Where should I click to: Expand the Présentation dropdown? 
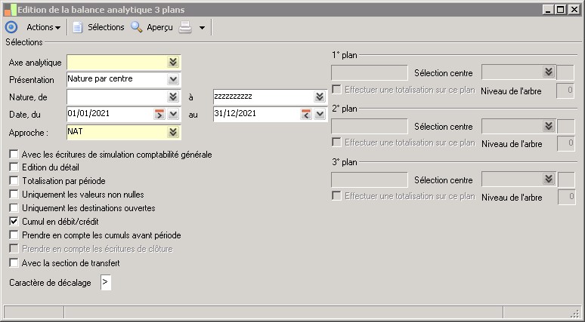(x=173, y=78)
